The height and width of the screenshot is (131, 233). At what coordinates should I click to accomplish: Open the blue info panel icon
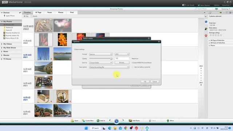click(206, 22)
